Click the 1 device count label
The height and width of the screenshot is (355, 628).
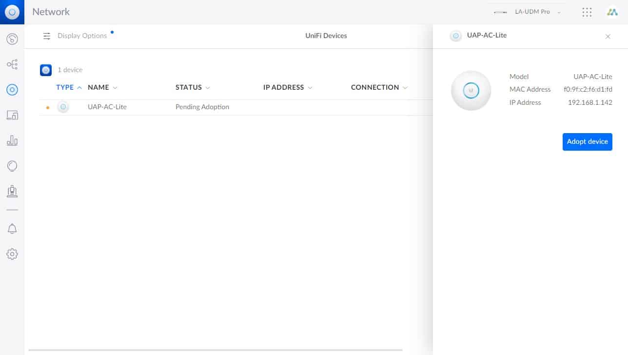point(70,70)
